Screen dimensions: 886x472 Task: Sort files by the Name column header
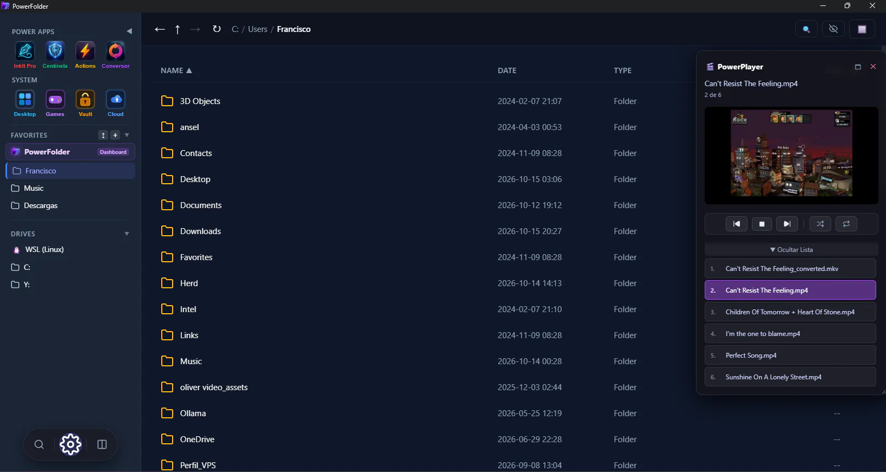tap(176, 70)
